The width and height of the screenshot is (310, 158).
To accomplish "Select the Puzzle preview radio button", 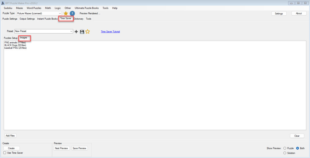I will point(285,148).
